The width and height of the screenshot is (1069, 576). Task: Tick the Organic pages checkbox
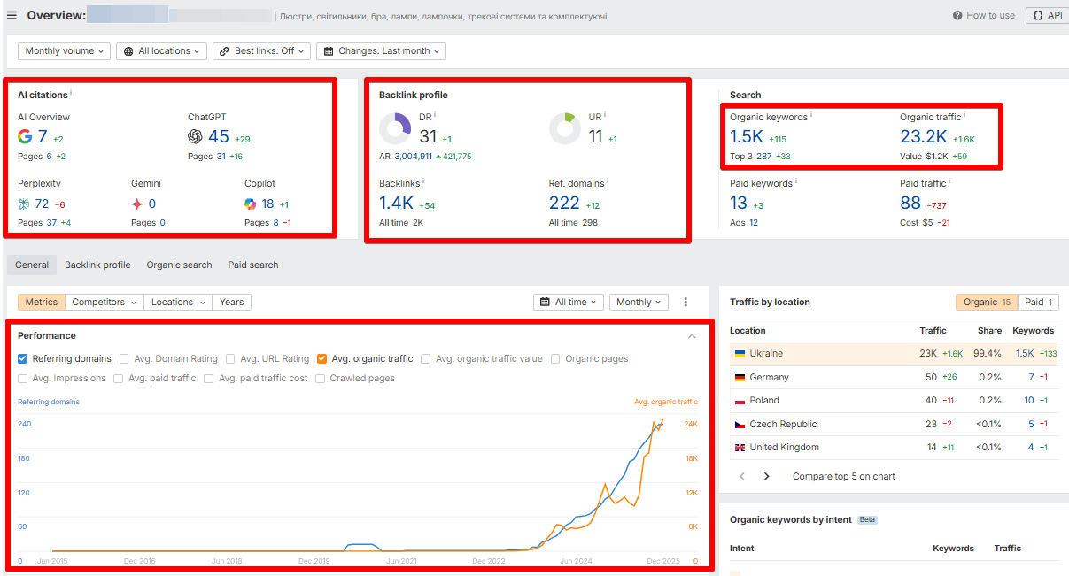point(555,358)
